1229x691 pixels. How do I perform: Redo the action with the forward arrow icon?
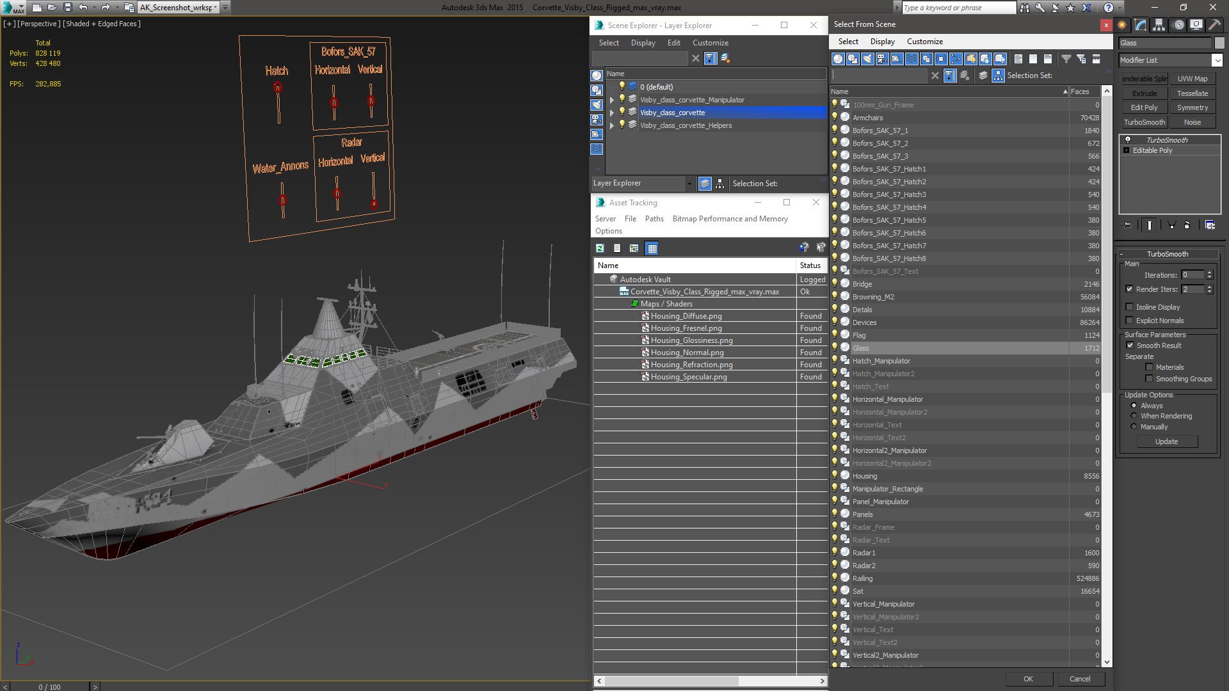click(x=106, y=8)
